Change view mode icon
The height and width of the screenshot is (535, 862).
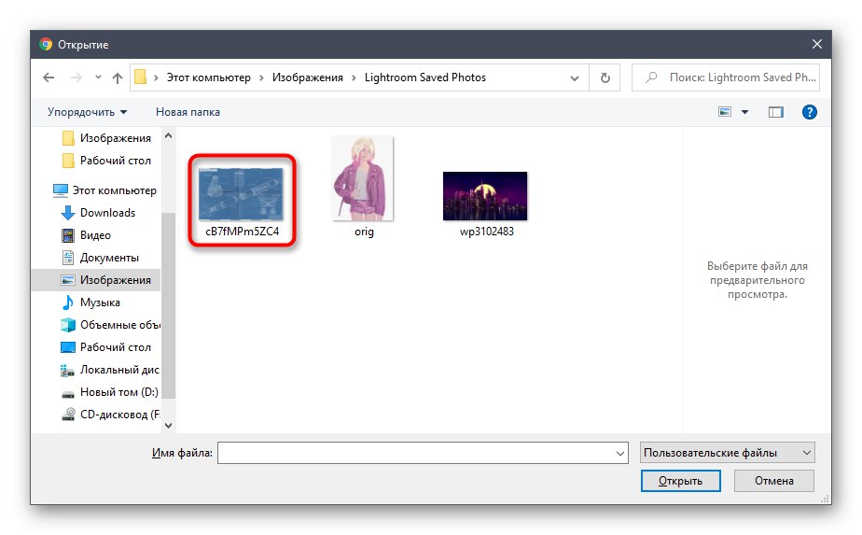pos(725,112)
